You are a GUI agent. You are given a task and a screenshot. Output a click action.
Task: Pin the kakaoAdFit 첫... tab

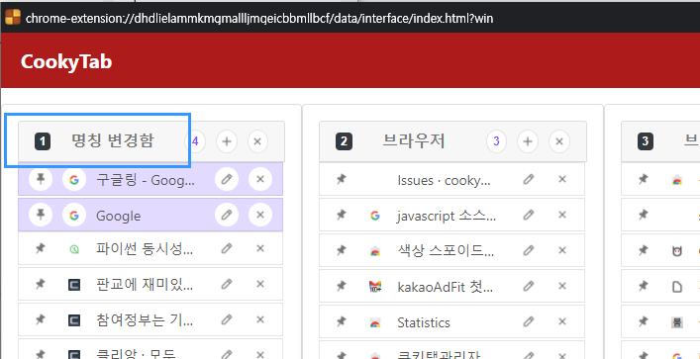point(342,286)
